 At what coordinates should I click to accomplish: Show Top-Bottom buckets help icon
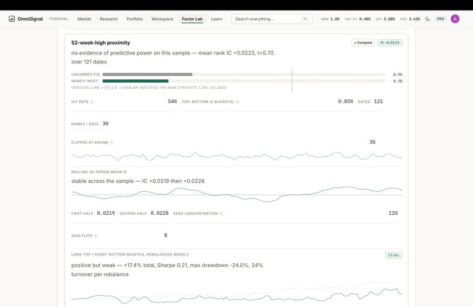coord(238,102)
